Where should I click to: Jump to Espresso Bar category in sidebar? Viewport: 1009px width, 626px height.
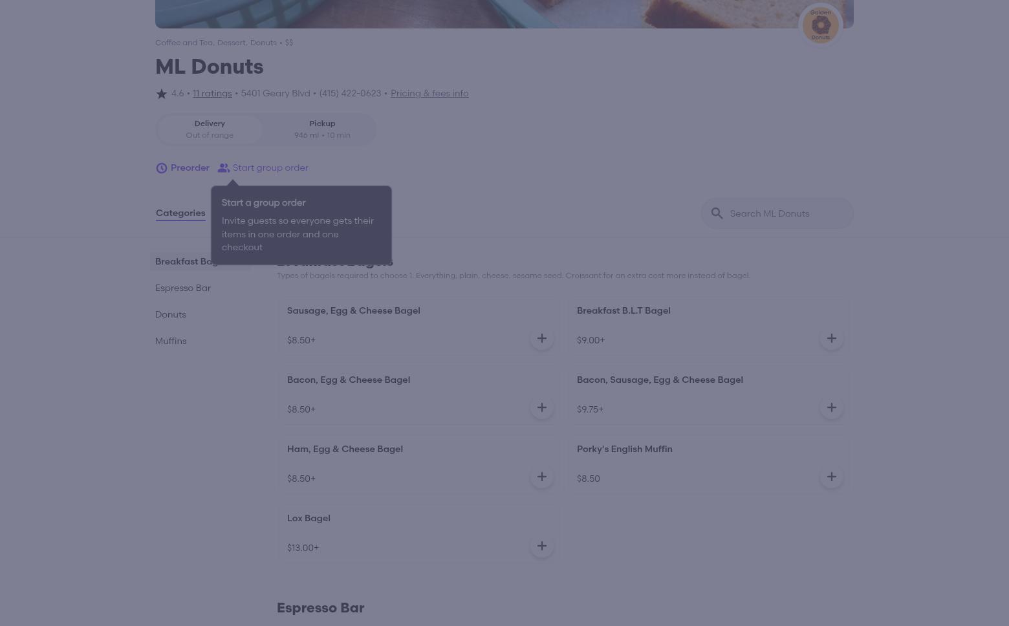(x=183, y=288)
